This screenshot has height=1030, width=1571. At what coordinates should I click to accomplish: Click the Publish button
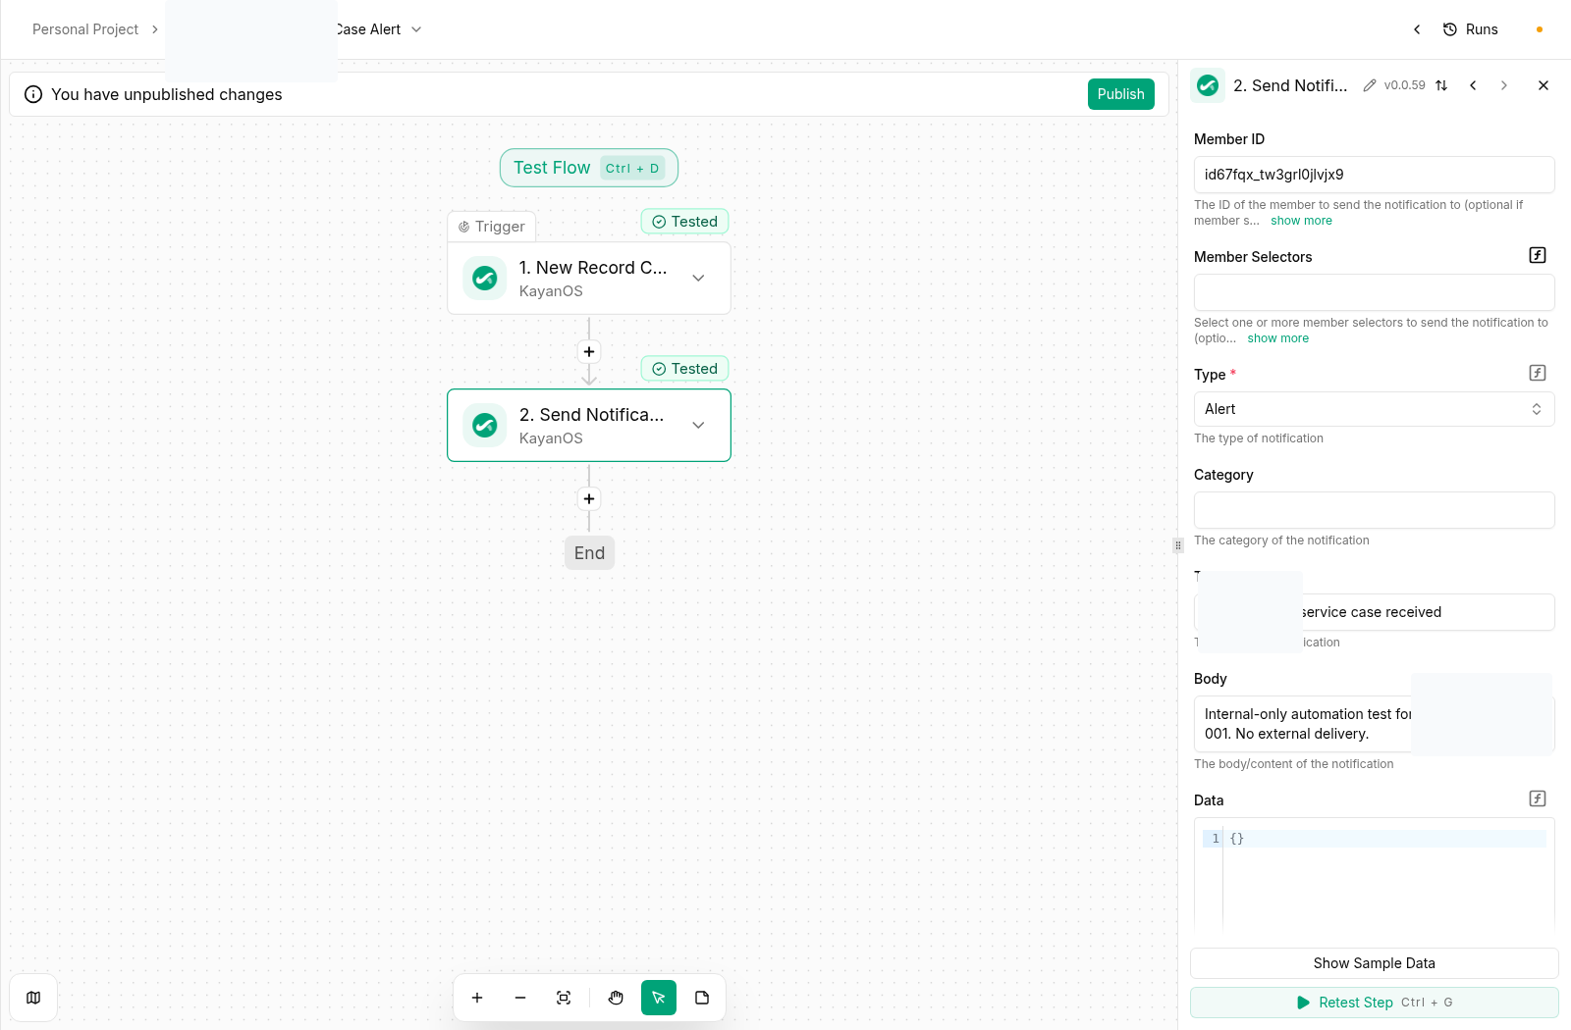pyautogui.click(x=1120, y=94)
